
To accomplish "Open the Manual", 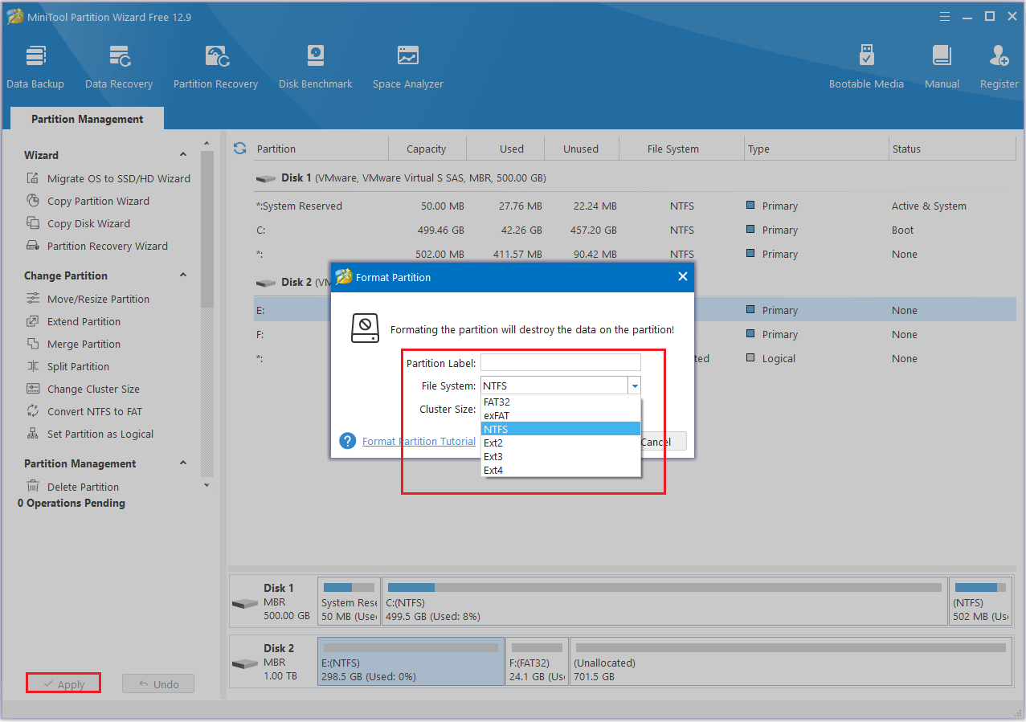I will pyautogui.click(x=941, y=64).
